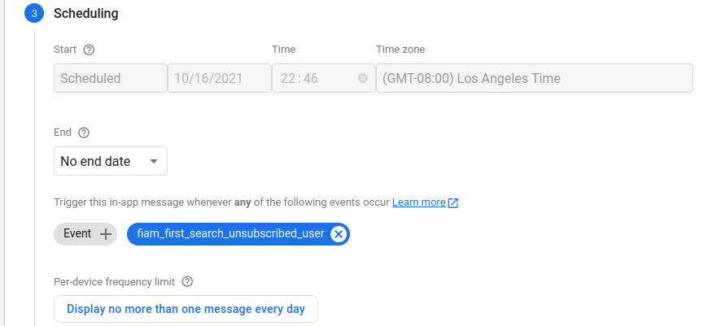Open the Learn more link
Viewport: 721px width, 326px height.
418,202
